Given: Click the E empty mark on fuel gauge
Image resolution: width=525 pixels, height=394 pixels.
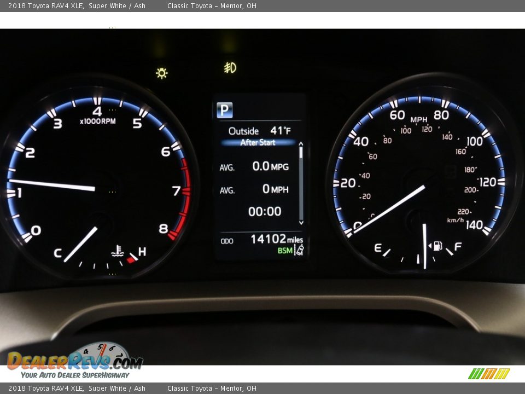Looking at the screenshot, I should click(x=378, y=247).
